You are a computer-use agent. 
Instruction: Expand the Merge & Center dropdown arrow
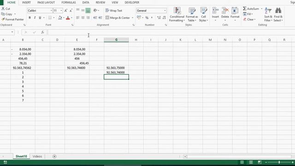tap(133, 18)
